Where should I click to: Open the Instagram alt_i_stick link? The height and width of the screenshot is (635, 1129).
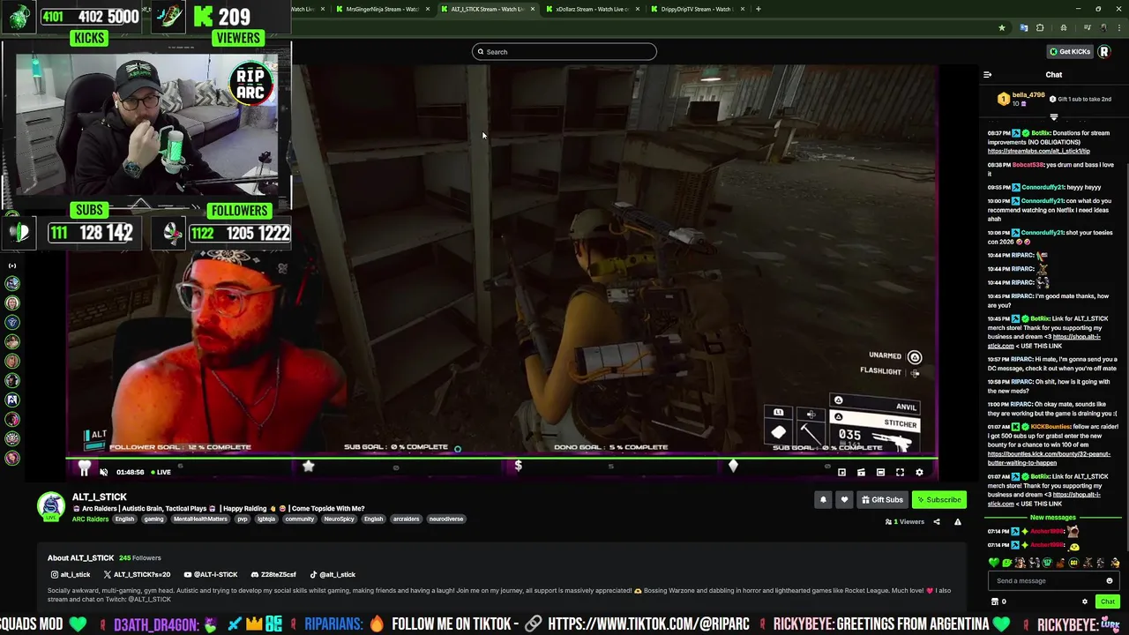pos(70,574)
